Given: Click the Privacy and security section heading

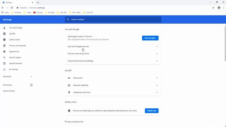Looking at the screenshot, I should point(74,122).
